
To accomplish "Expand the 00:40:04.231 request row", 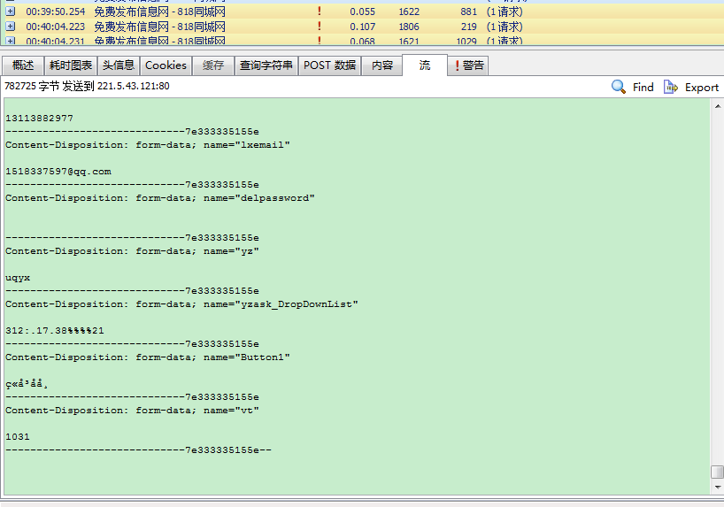I will click(10, 41).
